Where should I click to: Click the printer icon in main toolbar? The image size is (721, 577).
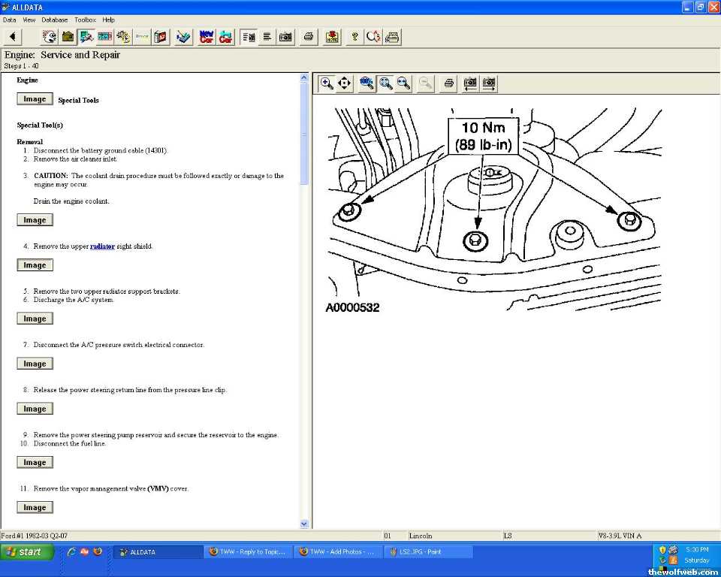[308, 37]
